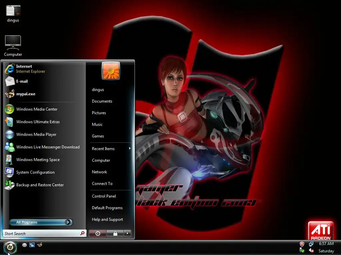Open Games from Start menu
Viewport: 341px width, 255px height.
click(x=98, y=136)
